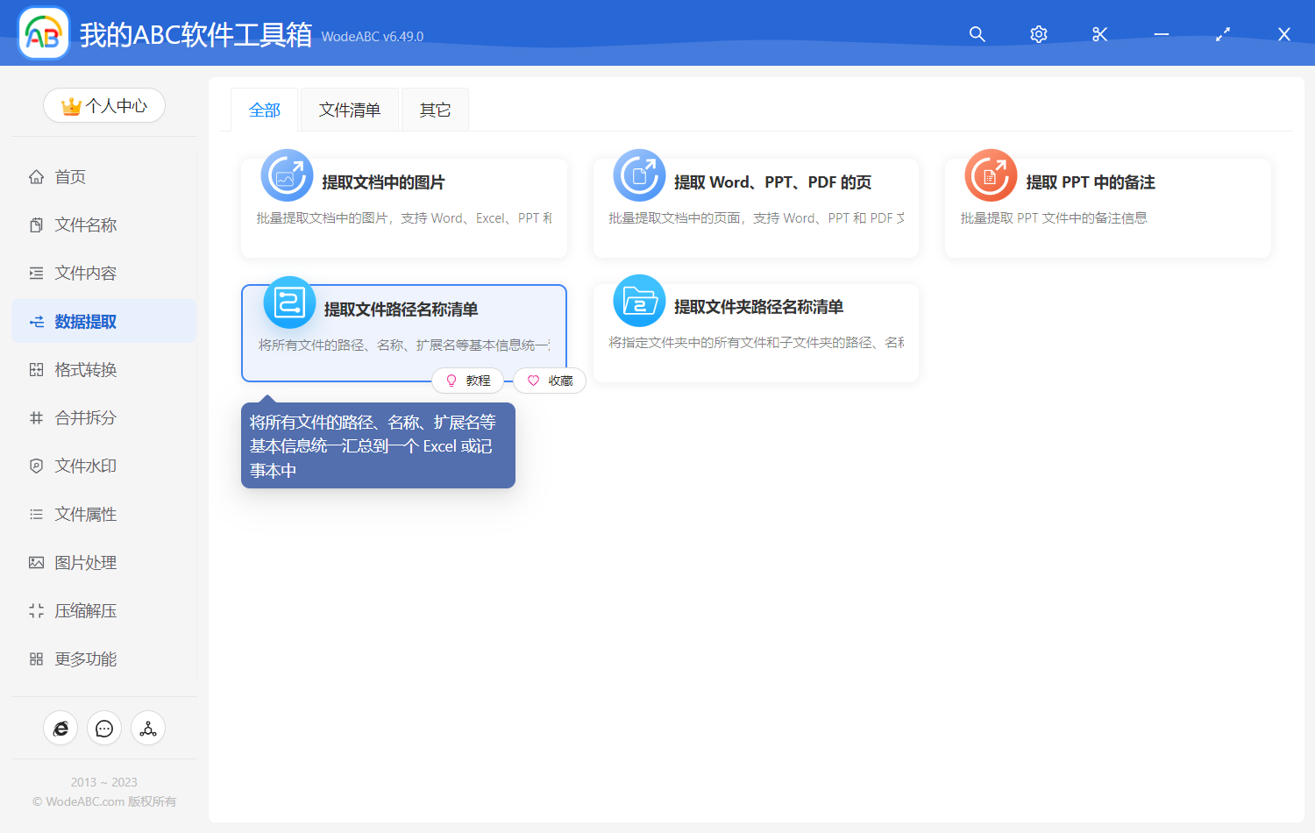
Task: Click the 提取 PPT 中的备注 orange icon
Action: (x=991, y=175)
